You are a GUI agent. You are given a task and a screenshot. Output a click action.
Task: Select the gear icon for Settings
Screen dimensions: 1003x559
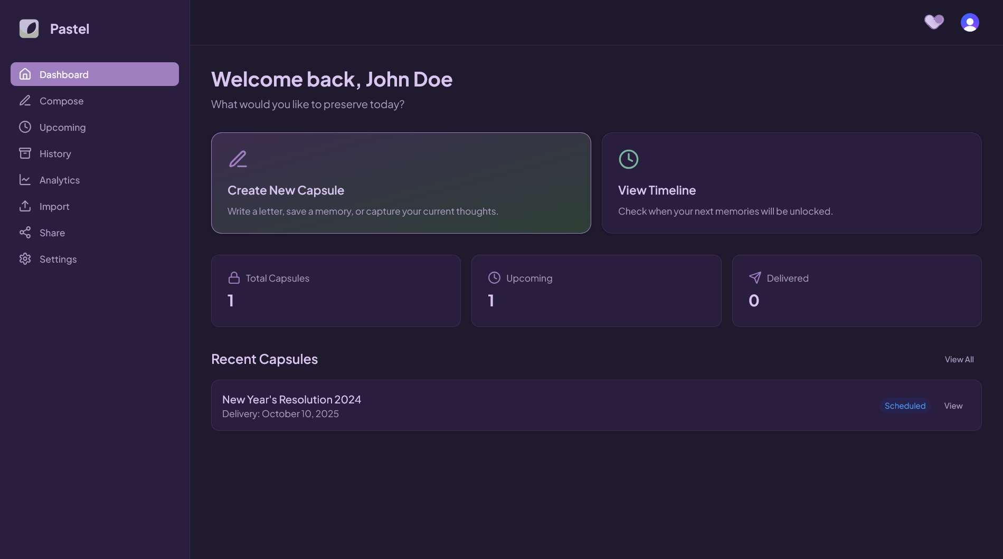pos(25,259)
